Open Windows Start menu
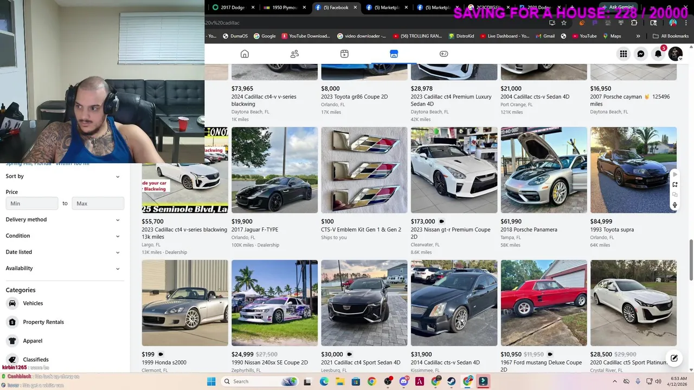 pyautogui.click(x=211, y=381)
